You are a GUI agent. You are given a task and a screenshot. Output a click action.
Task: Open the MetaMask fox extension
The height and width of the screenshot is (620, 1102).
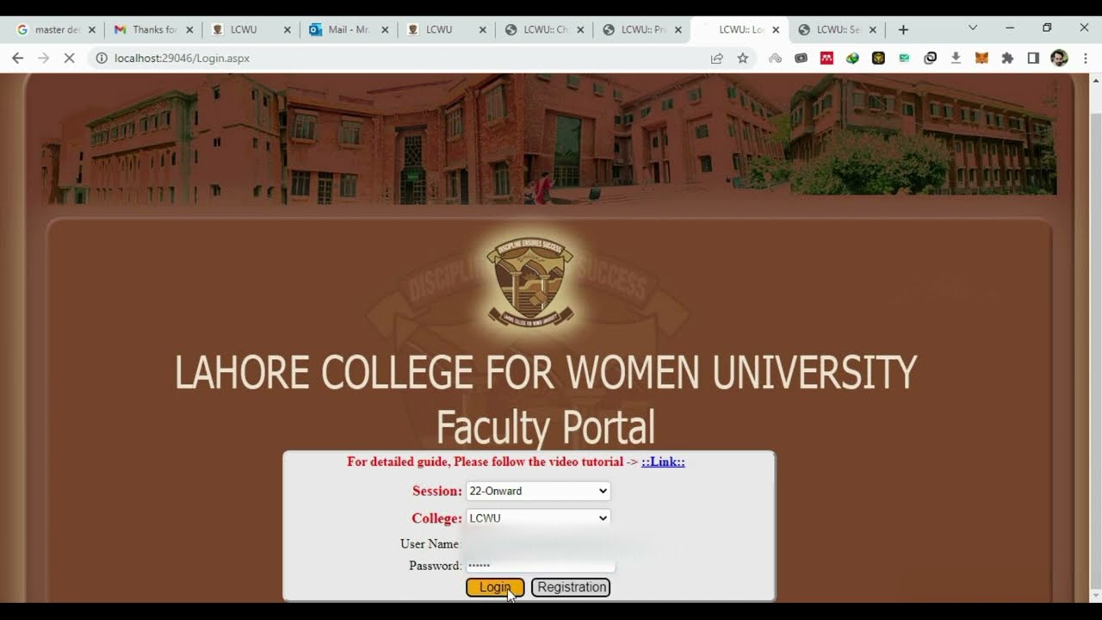tap(981, 58)
